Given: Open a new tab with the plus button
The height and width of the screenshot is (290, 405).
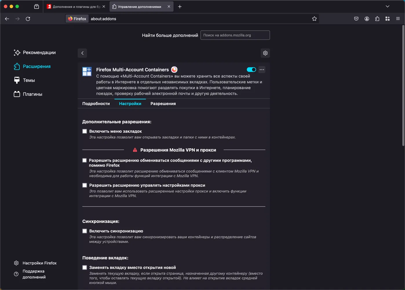Looking at the screenshot, I should tap(180, 6).
